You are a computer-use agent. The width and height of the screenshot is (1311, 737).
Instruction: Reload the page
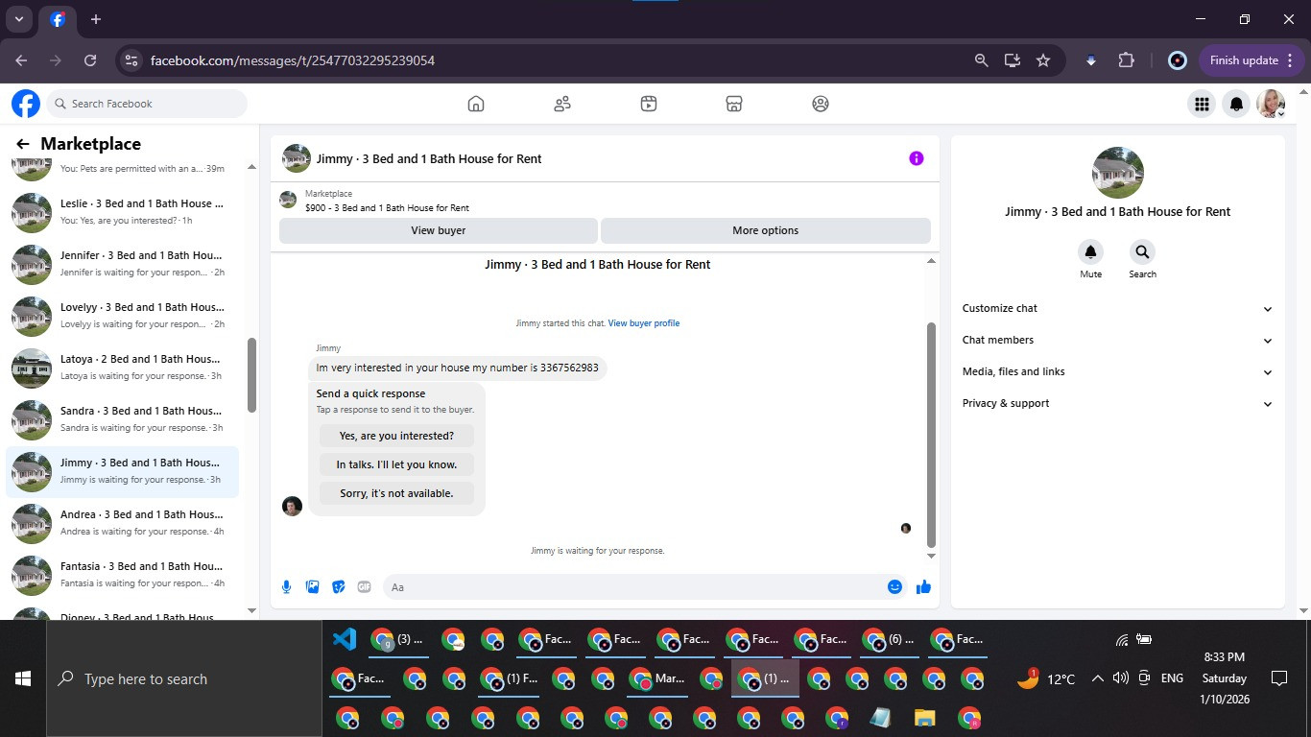(90, 60)
